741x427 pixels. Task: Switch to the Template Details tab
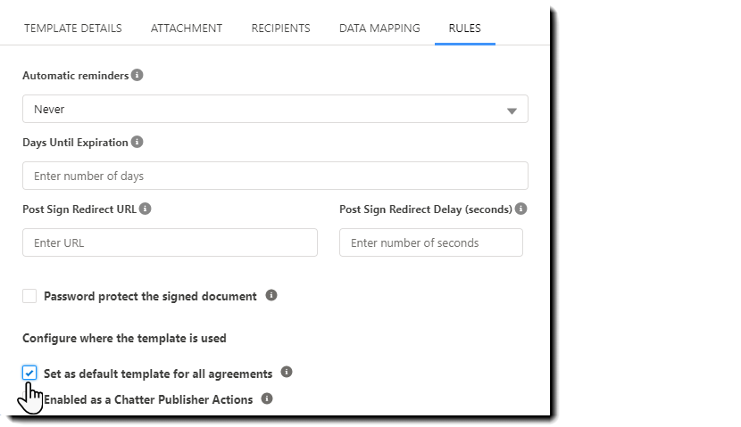(x=73, y=29)
